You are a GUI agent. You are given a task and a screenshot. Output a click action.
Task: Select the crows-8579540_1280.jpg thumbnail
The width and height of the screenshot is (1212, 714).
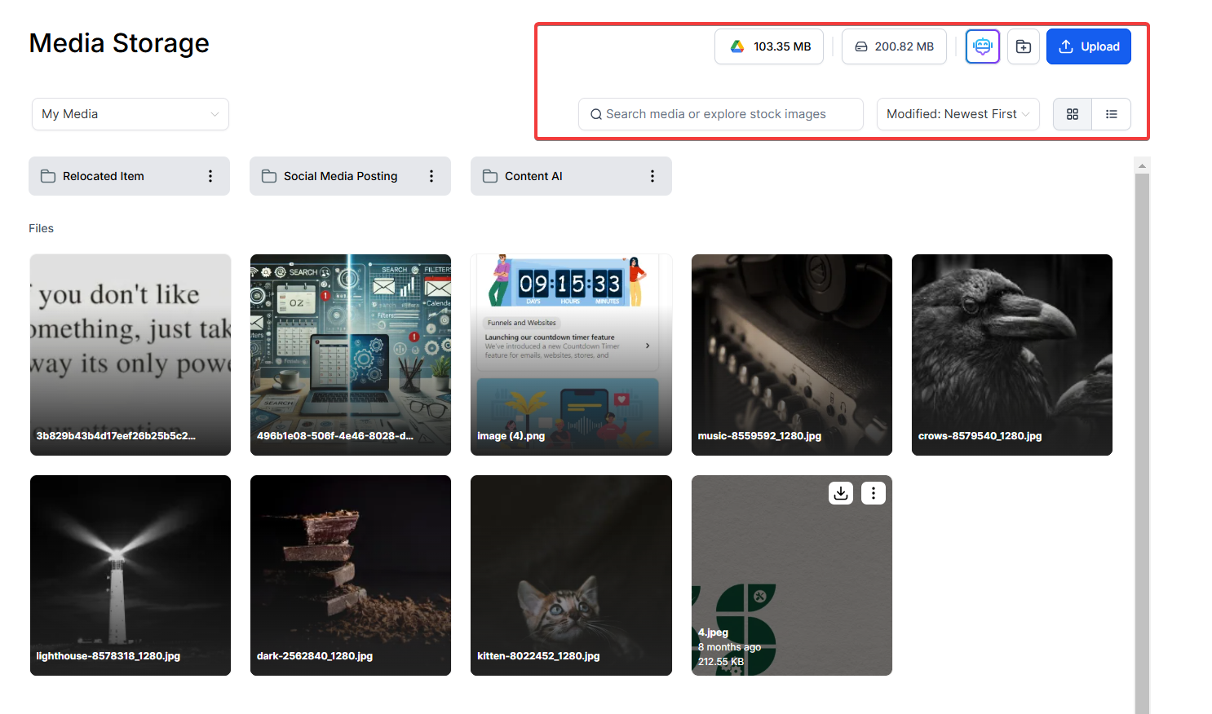point(1012,355)
